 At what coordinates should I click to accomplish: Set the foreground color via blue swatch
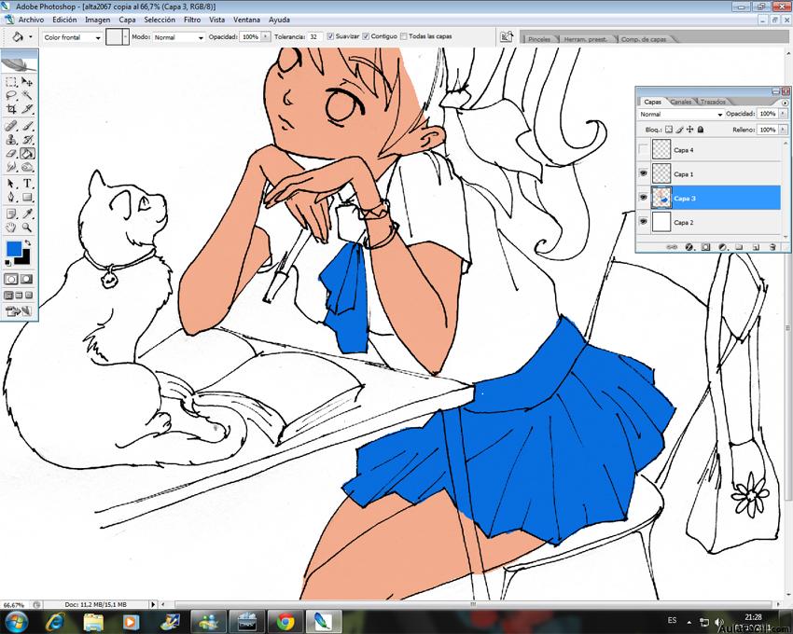coord(14,248)
